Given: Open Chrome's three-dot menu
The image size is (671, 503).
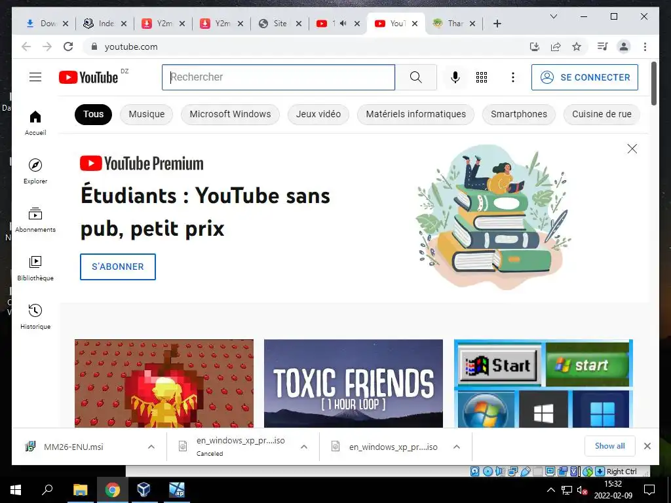Looking at the screenshot, I should pyautogui.click(x=645, y=47).
